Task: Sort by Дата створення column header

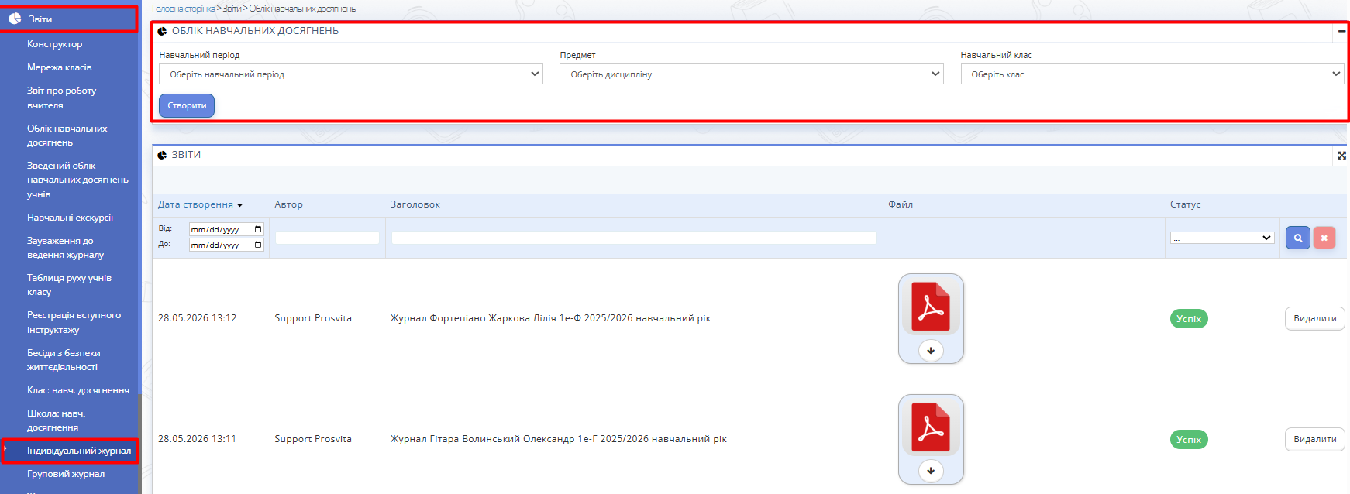Action: coord(195,204)
